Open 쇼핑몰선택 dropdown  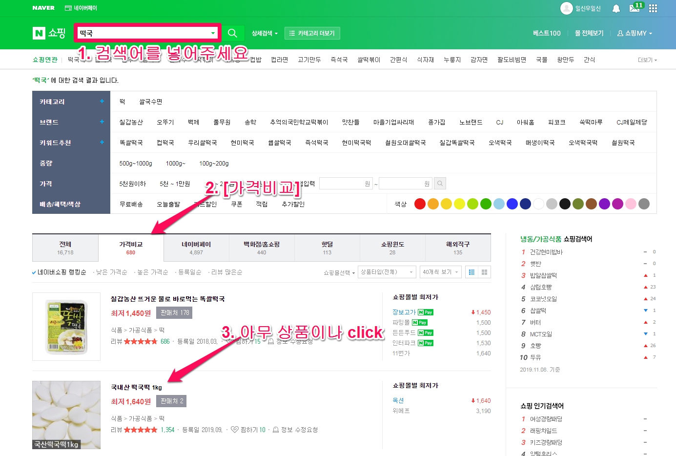pos(339,272)
